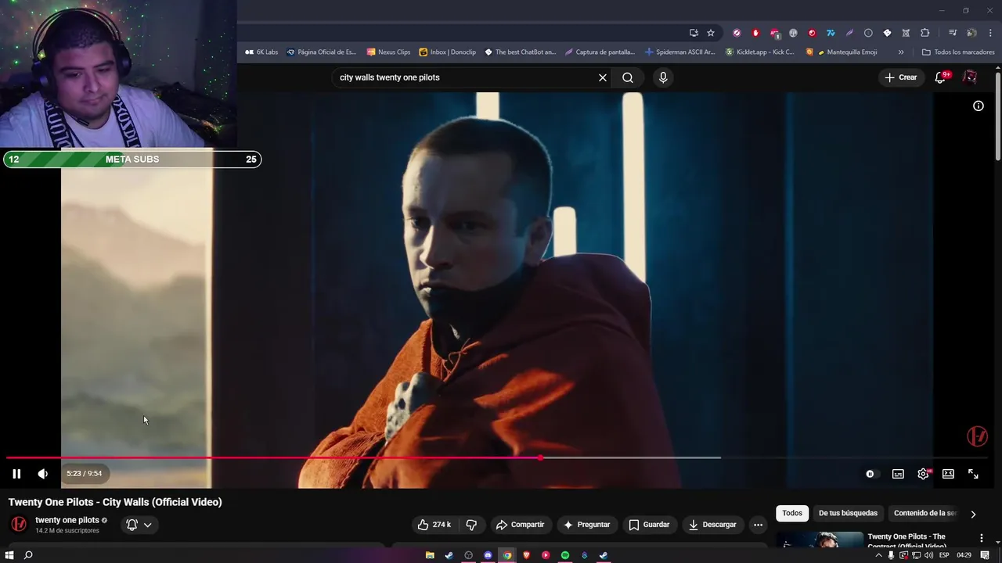Open more actions three-dot menu

tap(758, 525)
